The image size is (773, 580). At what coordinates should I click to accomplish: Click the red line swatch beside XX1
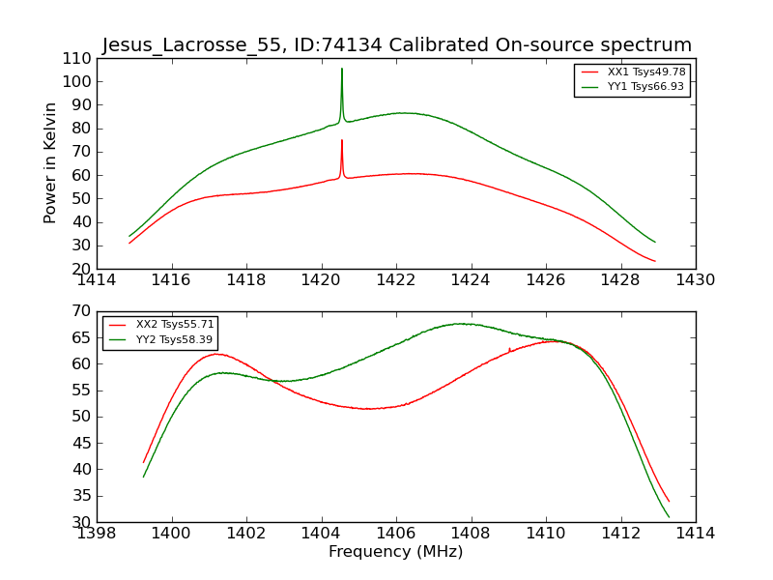tap(589, 72)
